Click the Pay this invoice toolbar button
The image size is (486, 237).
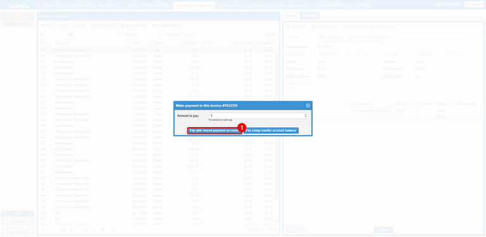click(103, 25)
